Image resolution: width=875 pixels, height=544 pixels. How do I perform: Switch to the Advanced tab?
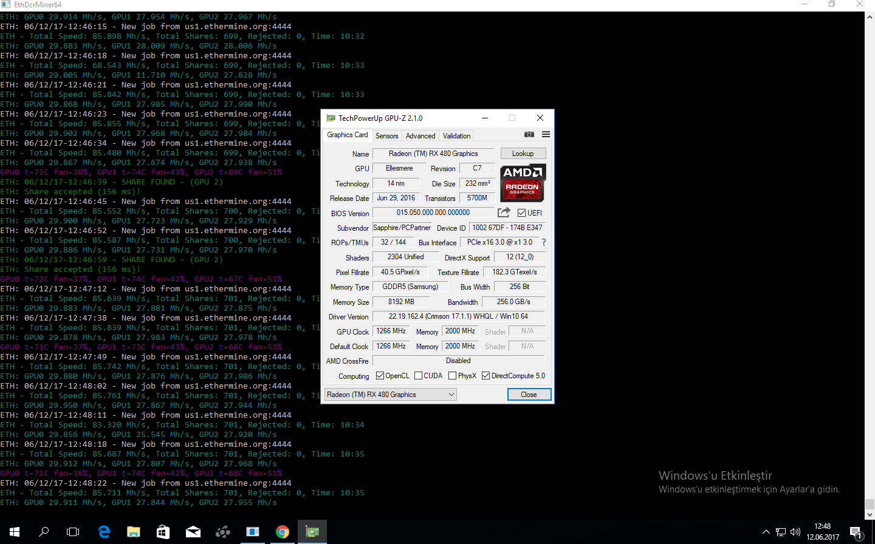tap(420, 136)
